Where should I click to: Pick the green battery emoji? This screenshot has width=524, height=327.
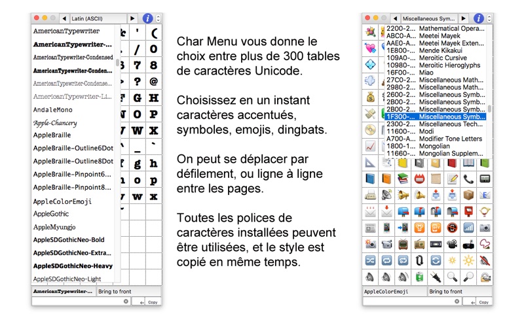419,277
